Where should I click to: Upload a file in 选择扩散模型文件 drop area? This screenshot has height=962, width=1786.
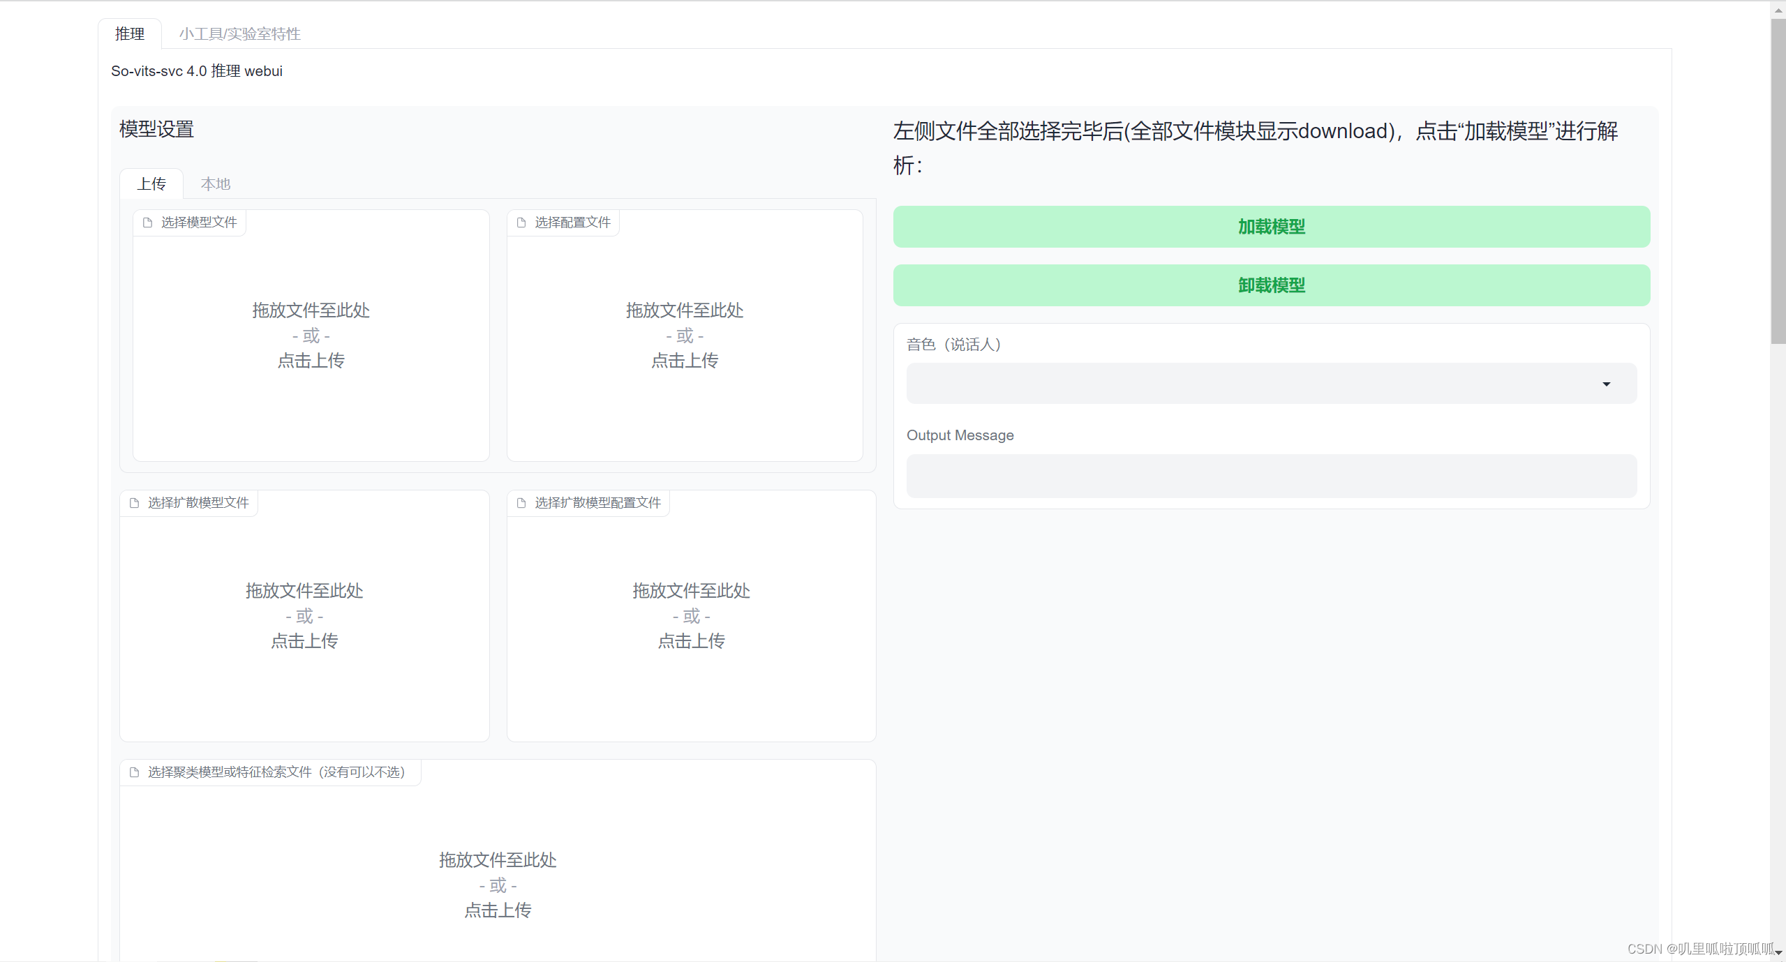pos(304,616)
